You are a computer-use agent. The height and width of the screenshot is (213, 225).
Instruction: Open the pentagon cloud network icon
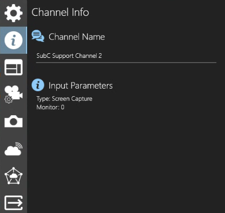tap(13, 176)
